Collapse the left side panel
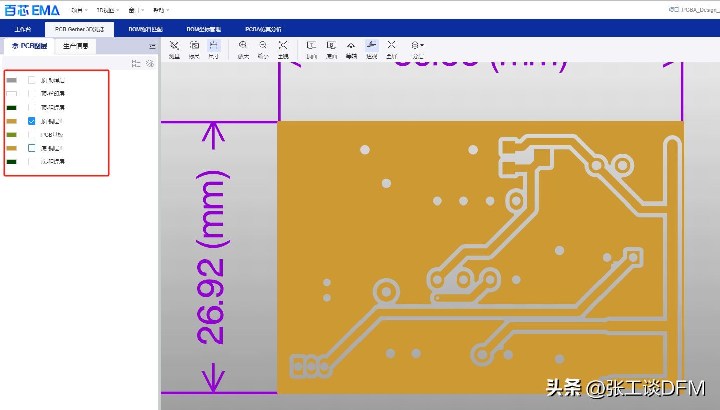This screenshot has height=410, width=720. pyautogui.click(x=152, y=46)
